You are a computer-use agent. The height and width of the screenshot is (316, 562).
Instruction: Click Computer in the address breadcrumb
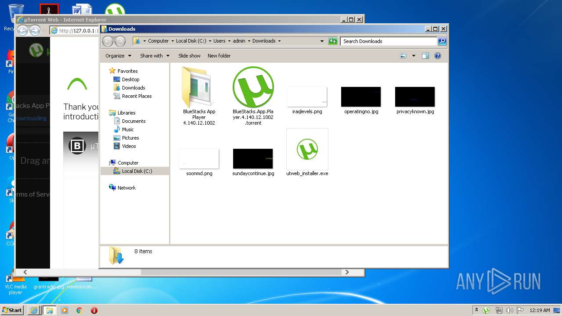click(158, 41)
